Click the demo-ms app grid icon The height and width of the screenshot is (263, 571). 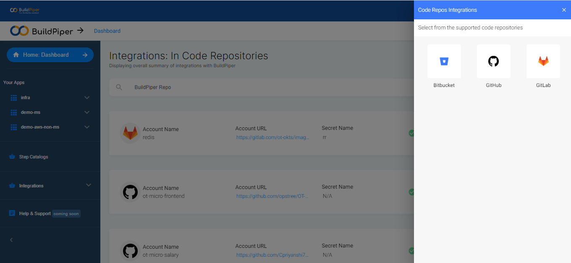13,112
